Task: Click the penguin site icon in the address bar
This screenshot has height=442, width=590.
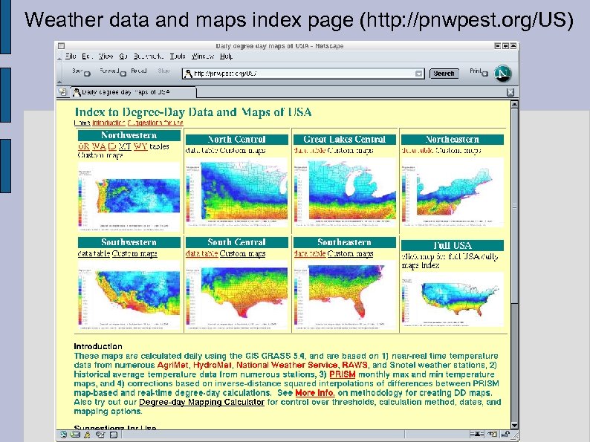Action: [x=188, y=74]
